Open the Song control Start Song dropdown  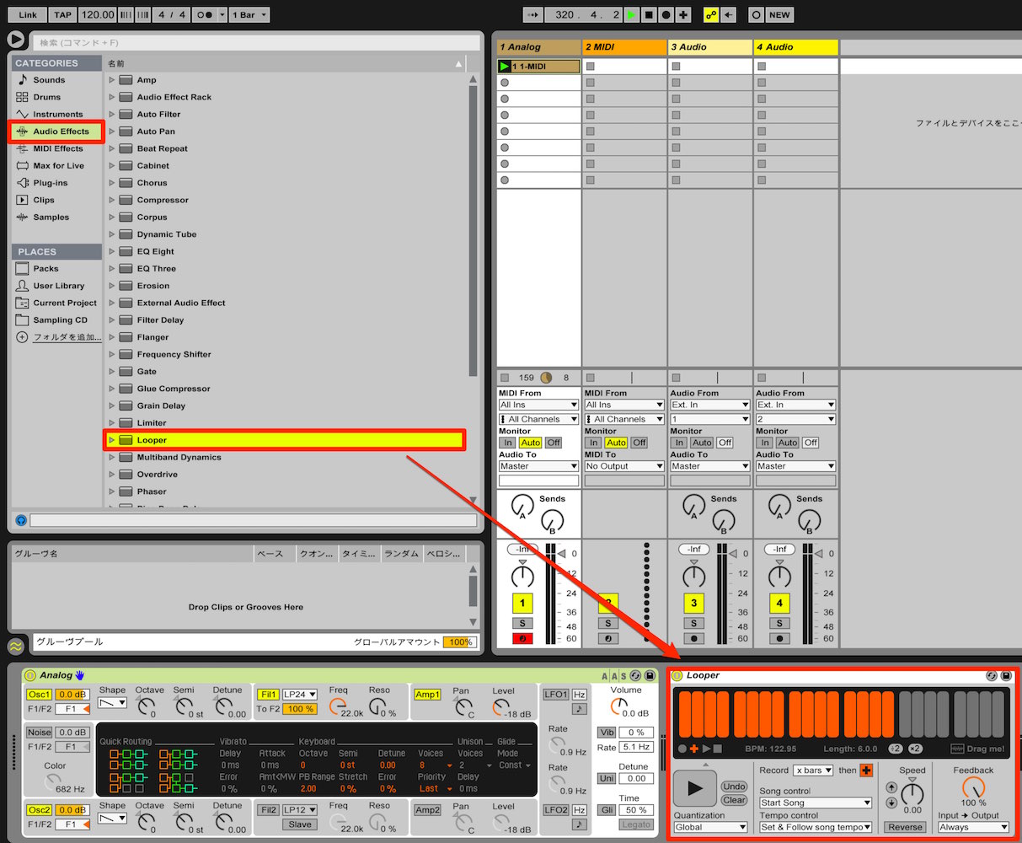[x=815, y=803]
